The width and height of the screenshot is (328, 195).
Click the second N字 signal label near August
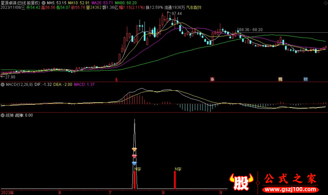coord(178,169)
